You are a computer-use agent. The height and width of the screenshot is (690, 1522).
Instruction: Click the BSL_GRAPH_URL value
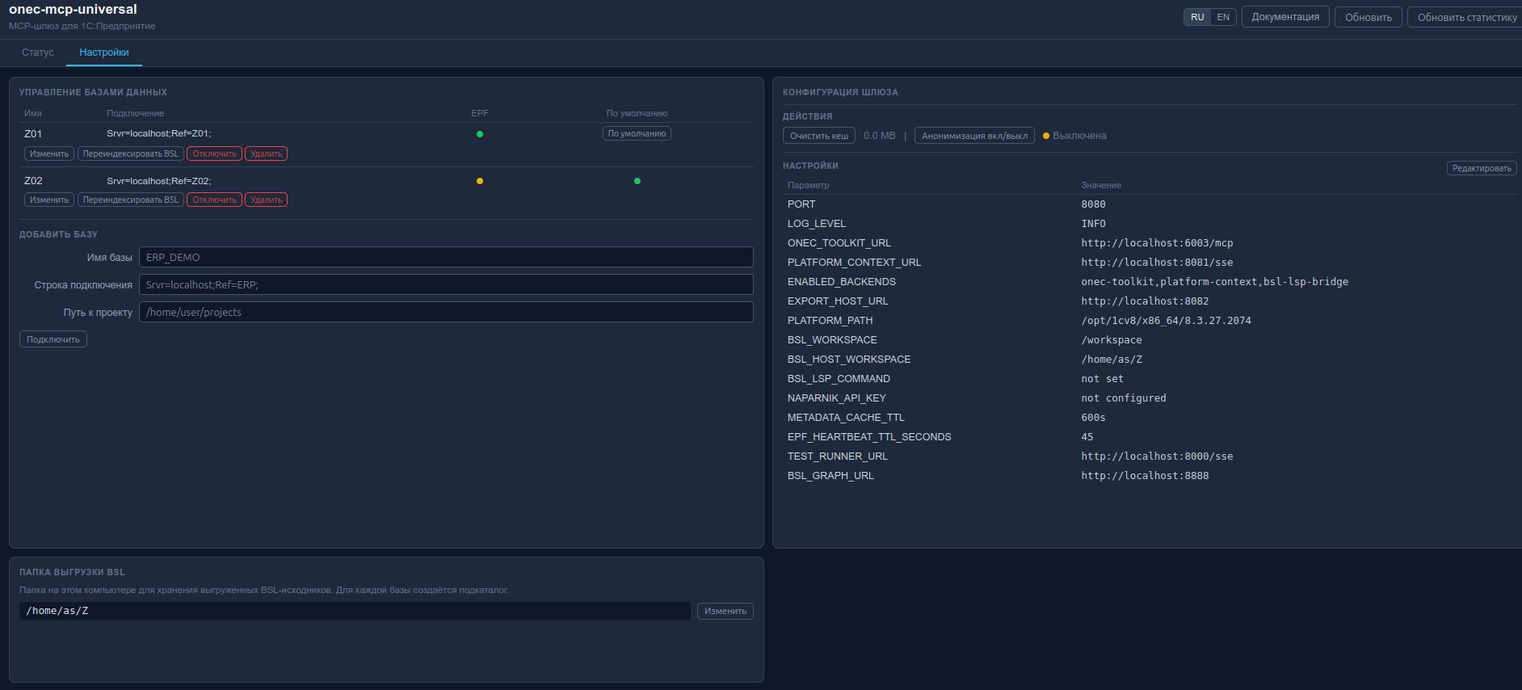(x=1145, y=476)
